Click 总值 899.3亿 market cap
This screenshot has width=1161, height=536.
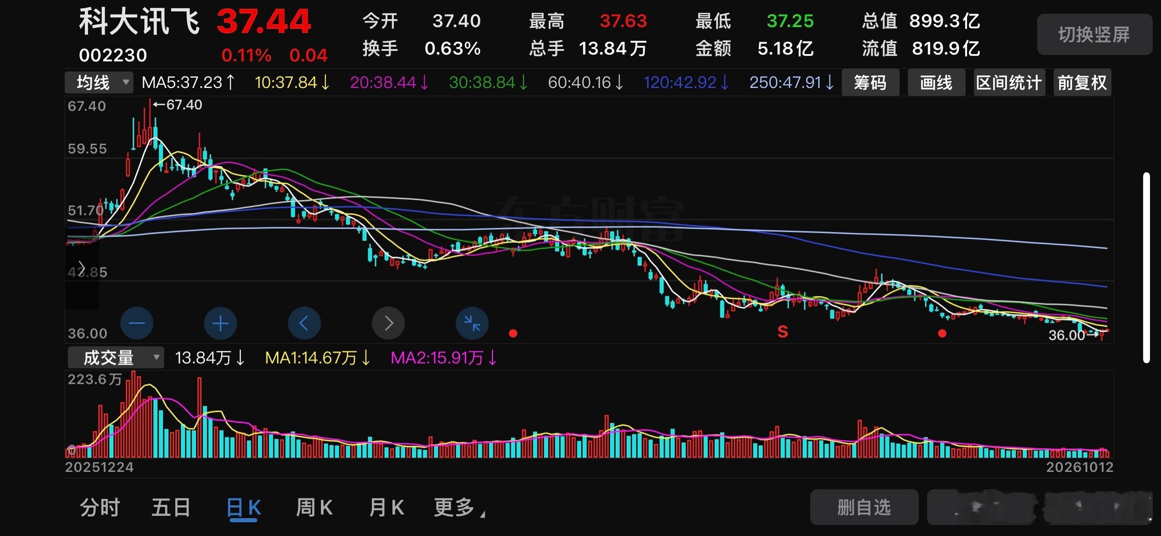pyautogui.click(x=921, y=21)
